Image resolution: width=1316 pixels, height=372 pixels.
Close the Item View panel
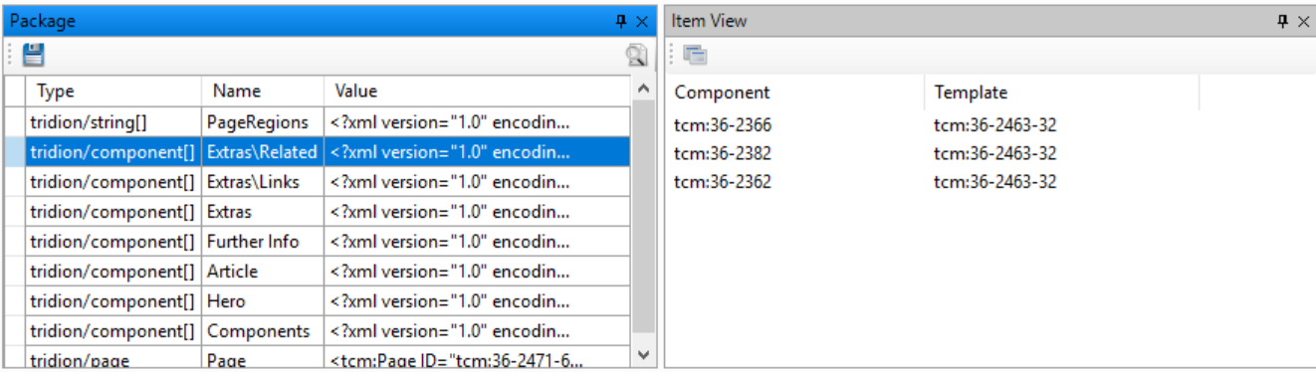click(x=1304, y=21)
